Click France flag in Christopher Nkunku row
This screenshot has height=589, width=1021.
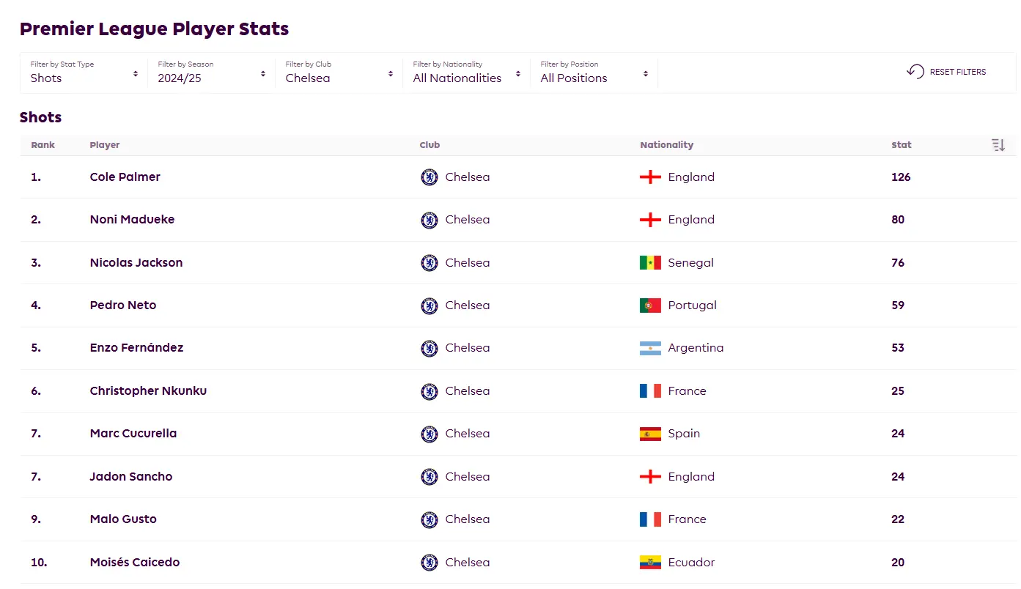pyautogui.click(x=650, y=391)
